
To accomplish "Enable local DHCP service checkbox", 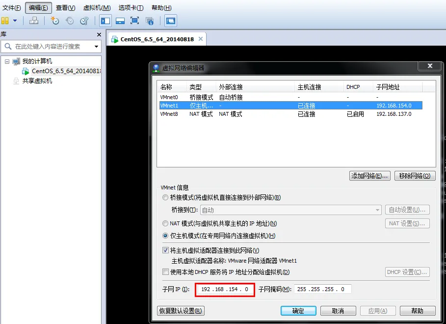I will 165,272.
